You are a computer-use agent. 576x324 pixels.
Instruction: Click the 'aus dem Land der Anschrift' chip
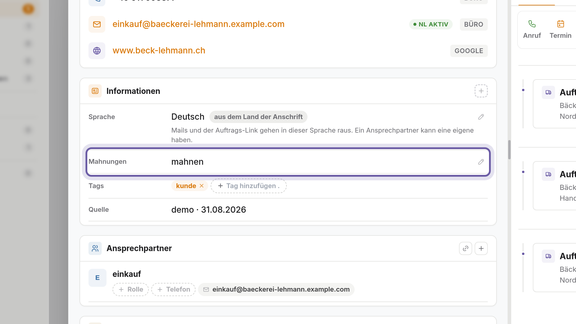point(258,117)
